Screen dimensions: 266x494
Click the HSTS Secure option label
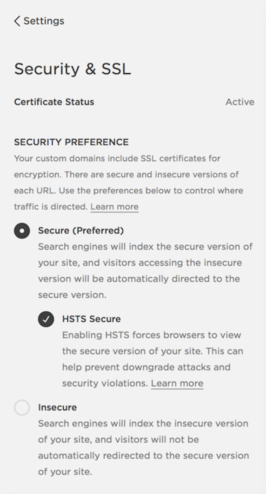point(92,319)
